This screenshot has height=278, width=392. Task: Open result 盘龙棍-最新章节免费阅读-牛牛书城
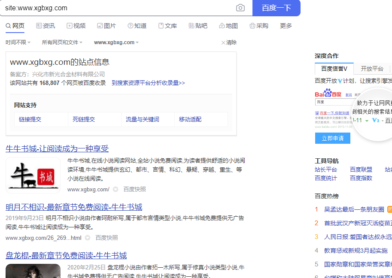coord(66,256)
